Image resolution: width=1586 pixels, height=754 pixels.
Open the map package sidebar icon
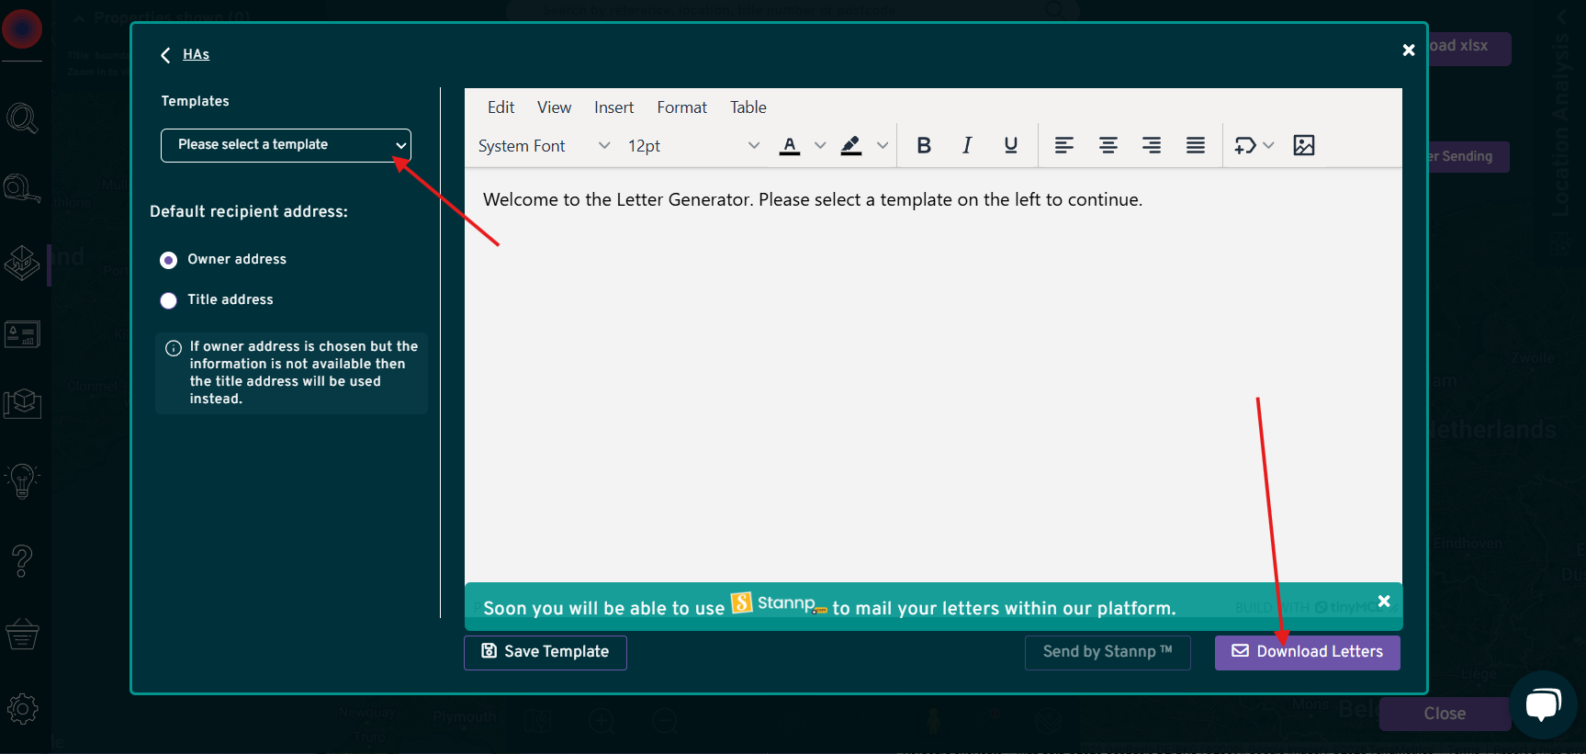[x=22, y=403]
